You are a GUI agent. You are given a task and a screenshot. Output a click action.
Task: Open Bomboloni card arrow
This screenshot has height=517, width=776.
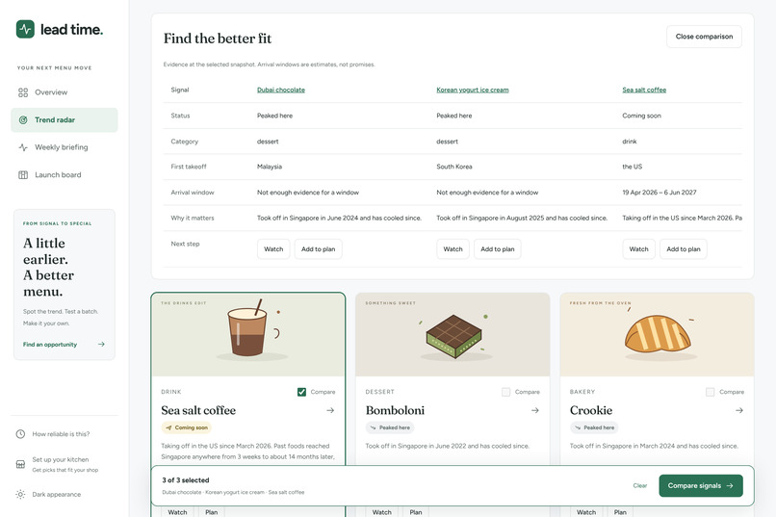pos(535,410)
